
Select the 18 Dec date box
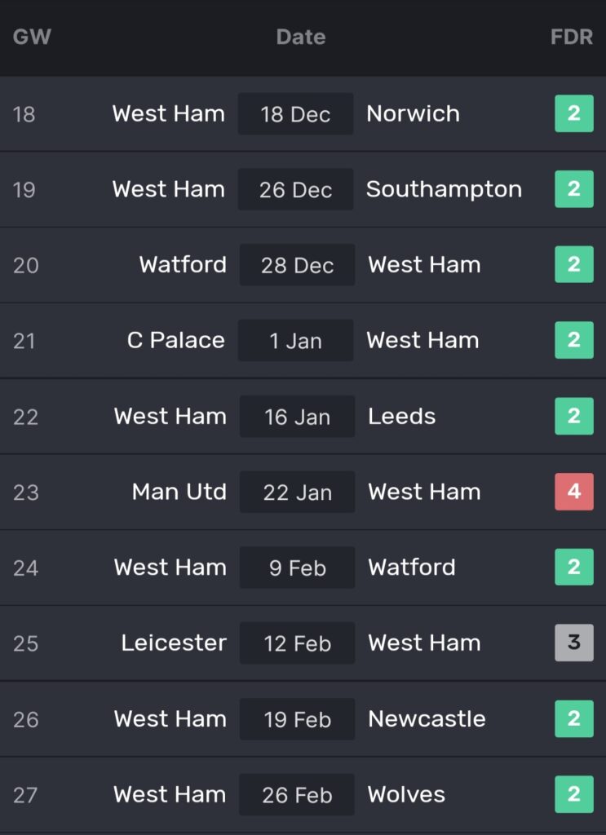295,113
